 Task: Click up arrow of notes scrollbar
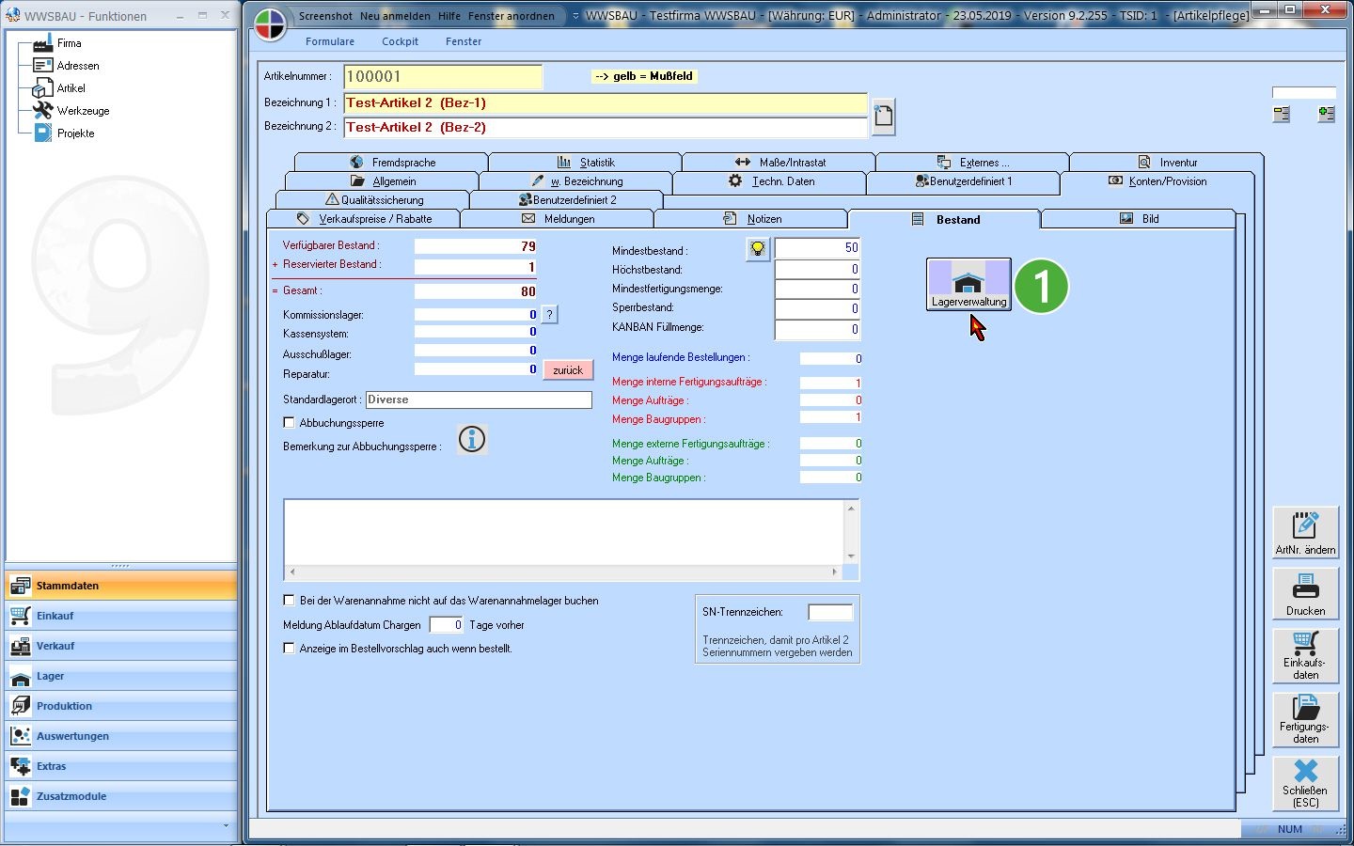coord(851,509)
